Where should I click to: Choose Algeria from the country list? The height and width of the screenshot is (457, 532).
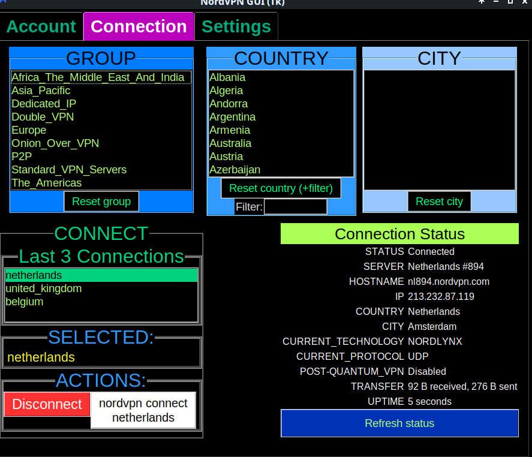pos(281,91)
